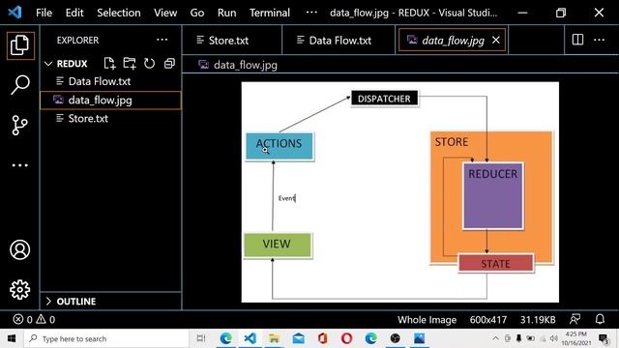
Task: Open the errors and warnings indicator
Action: [34, 319]
